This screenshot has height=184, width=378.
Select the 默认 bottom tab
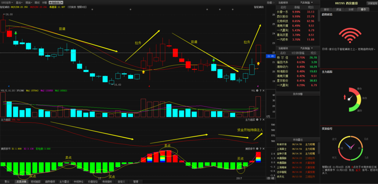click(x=7, y=181)
